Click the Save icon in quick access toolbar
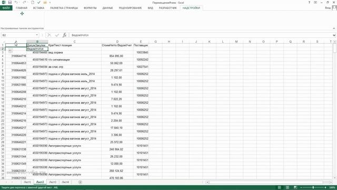This screenshot has height=190, width=337. (10, 2)
